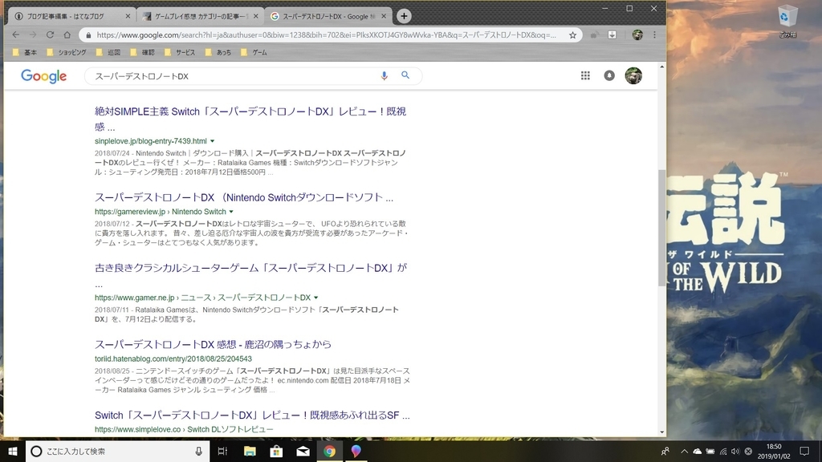Open File Explorer from the taskbar
Viewport: 822px width, 462px height.
[250, 451]
